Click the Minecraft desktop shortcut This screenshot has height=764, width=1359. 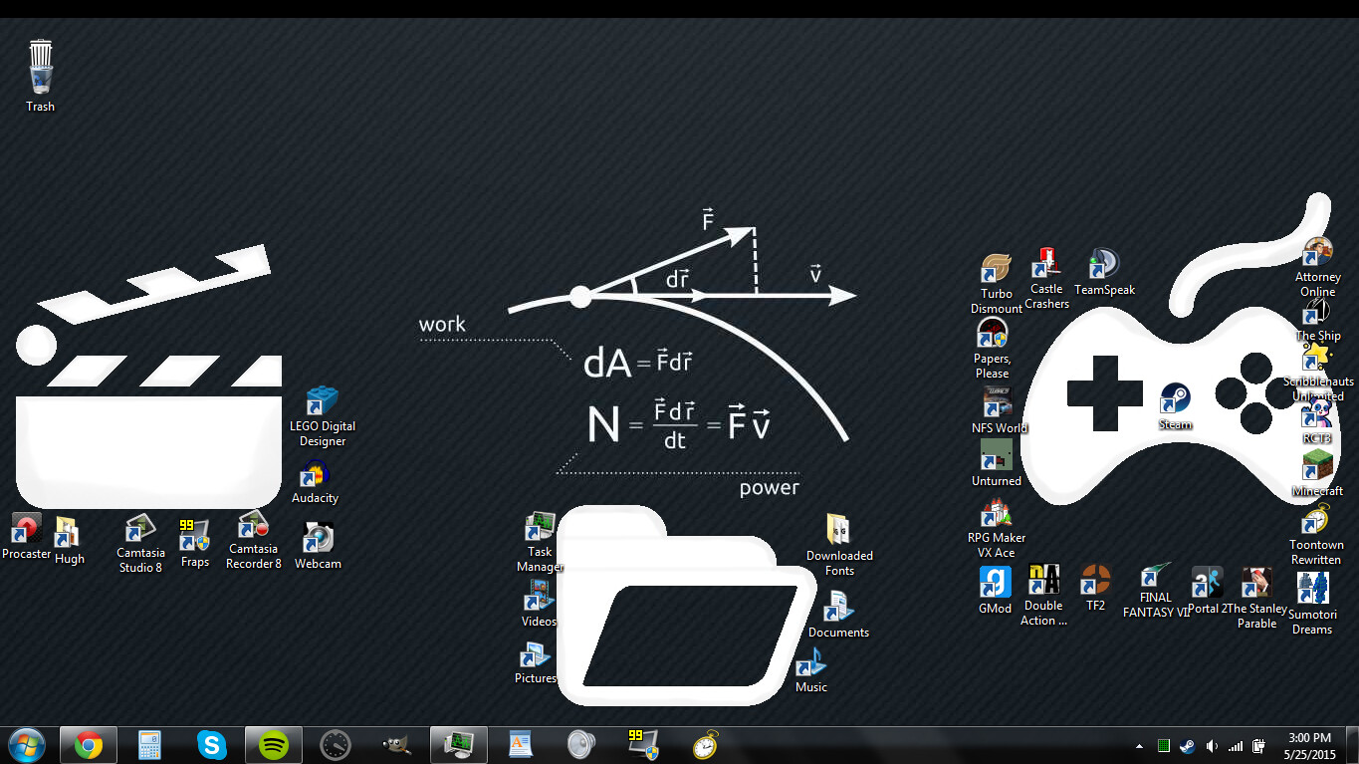click(x=1317, y=467)
